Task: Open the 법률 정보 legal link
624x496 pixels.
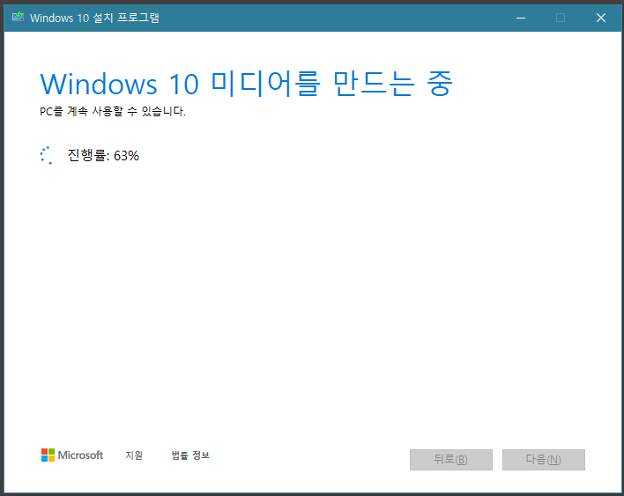Action: coord(190,455)
